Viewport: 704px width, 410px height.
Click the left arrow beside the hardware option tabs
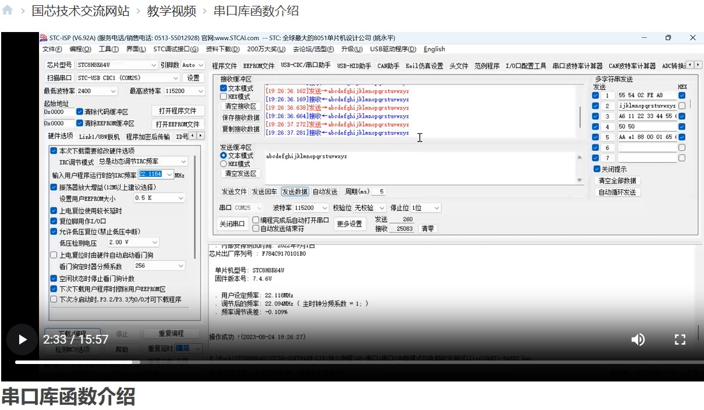(x=194, y=136)
